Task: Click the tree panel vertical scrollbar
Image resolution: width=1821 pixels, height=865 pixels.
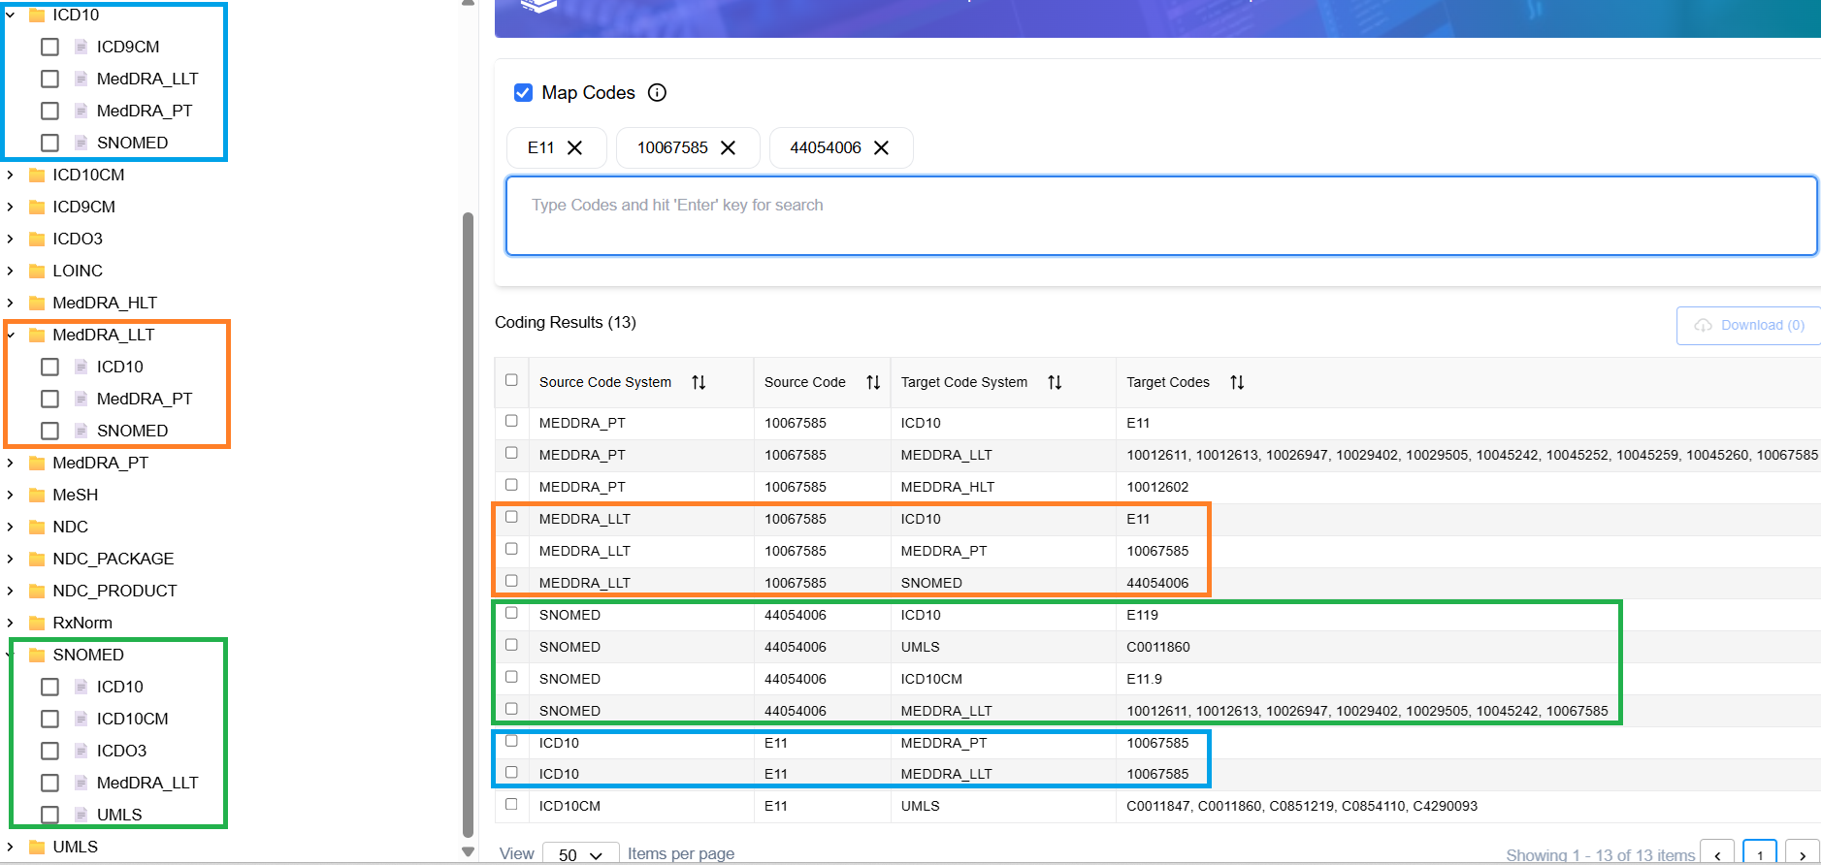Action: (469, 524)
